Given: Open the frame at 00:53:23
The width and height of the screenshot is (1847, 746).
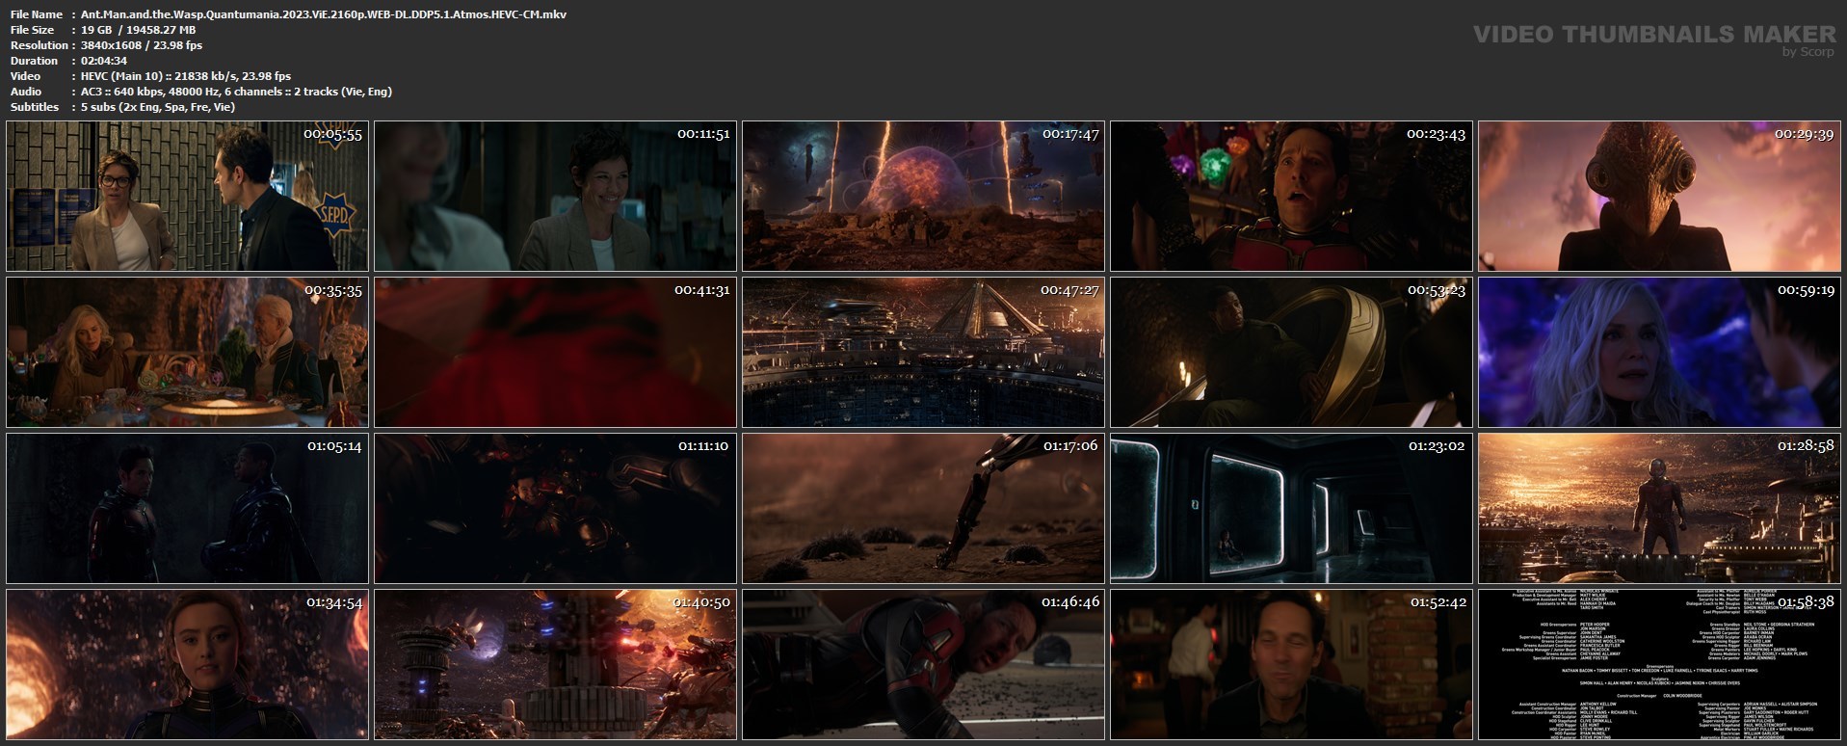Looking at the screenshot, I should click(1291, 352).
